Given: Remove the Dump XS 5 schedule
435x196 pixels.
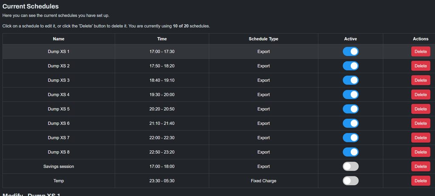Looking at the screenshot, I should tap(420, 109).
